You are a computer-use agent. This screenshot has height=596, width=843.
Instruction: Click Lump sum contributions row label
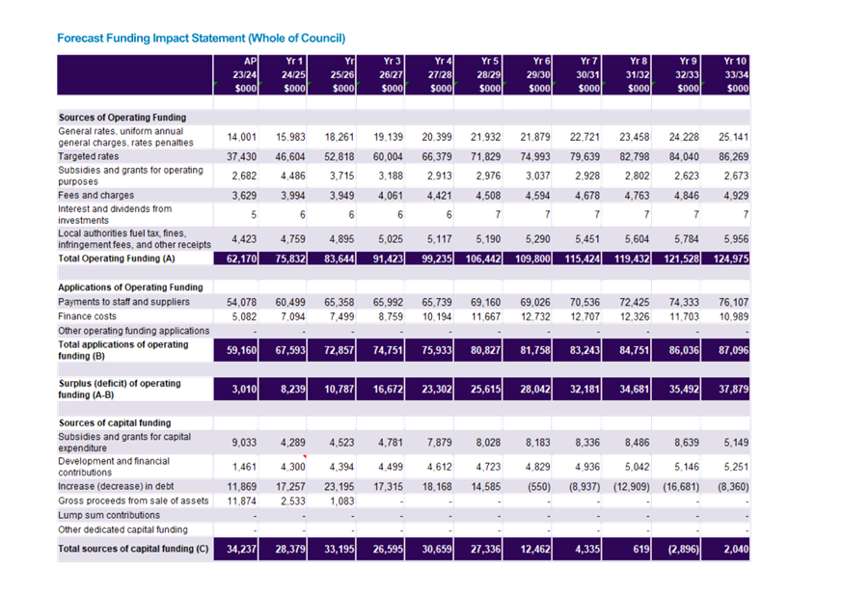click(109, 515)
